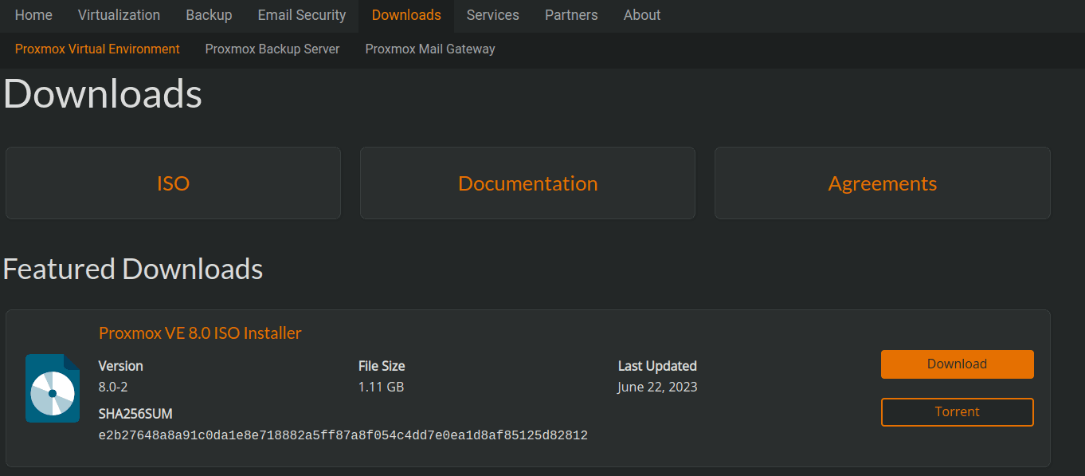Click the Version label
The width and height of the screenshot is (1085, 476).
point(120,366)
